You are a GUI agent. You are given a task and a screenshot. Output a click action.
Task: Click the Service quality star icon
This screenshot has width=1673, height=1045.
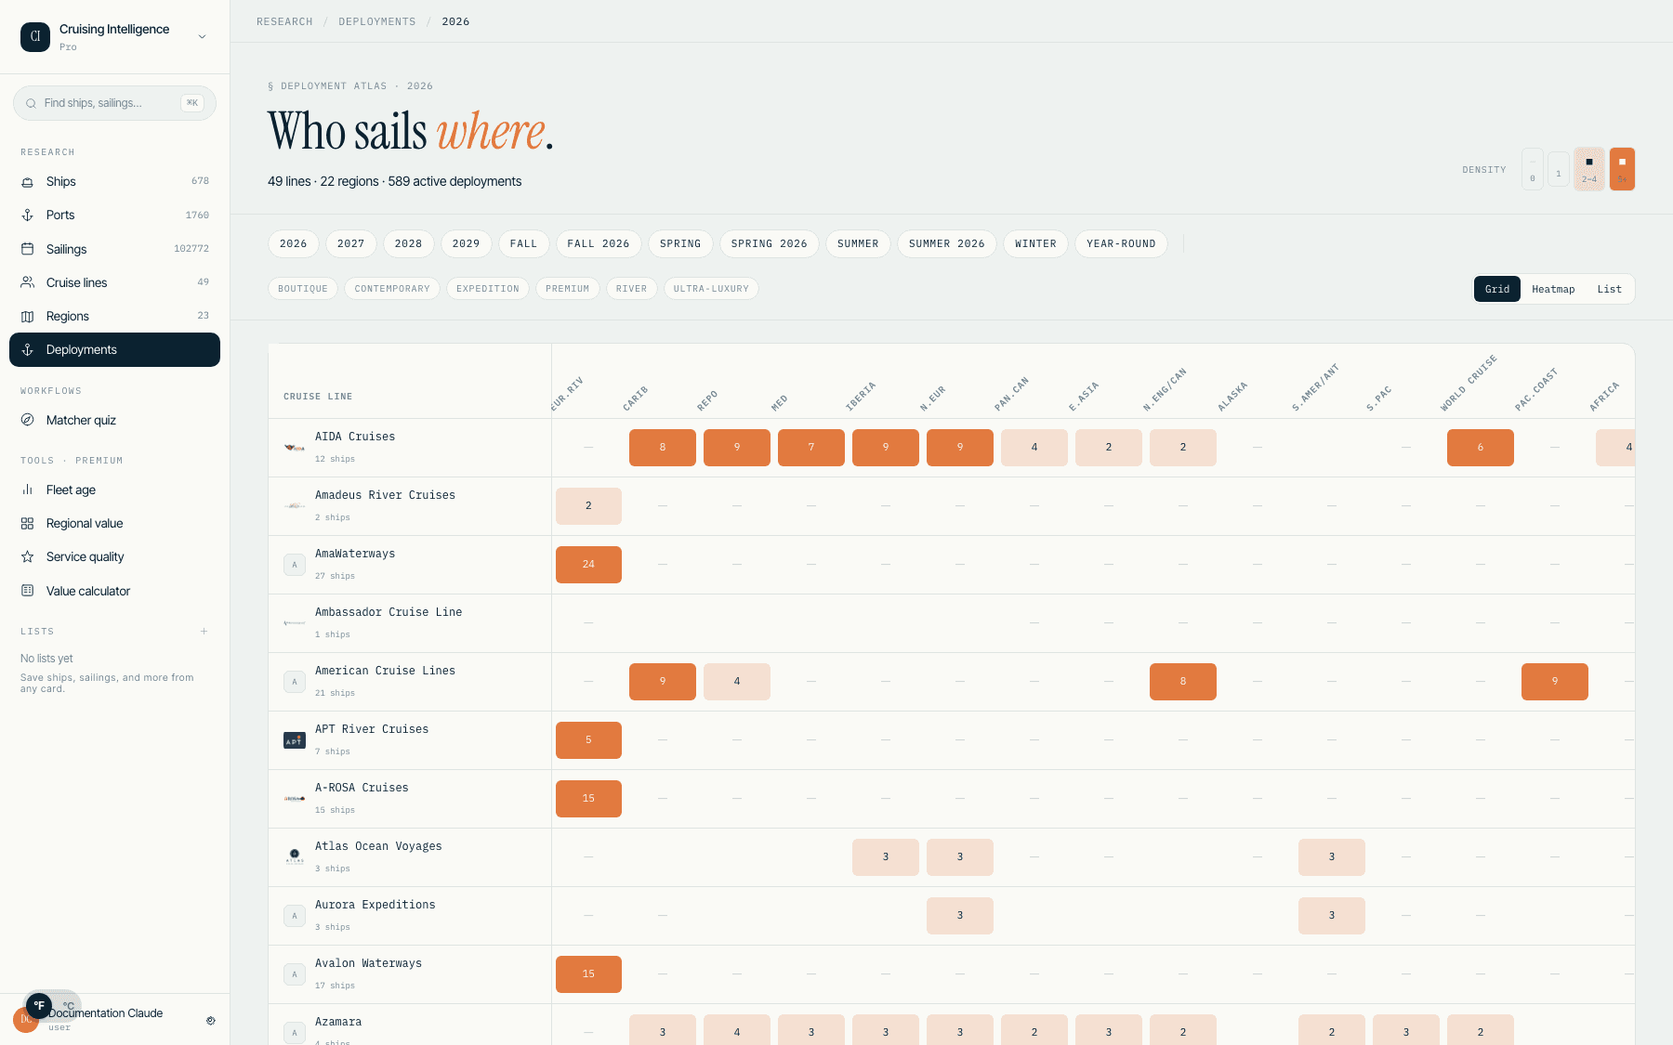[28, 557]
